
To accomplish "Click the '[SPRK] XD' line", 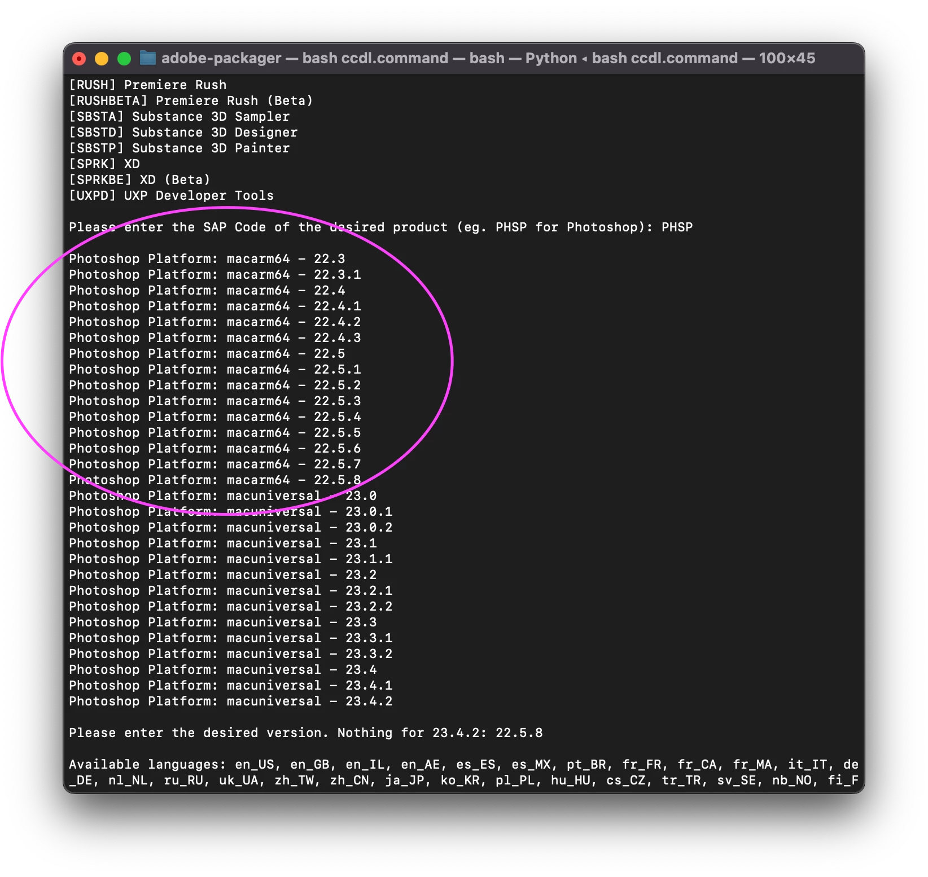I will point(104,164).
